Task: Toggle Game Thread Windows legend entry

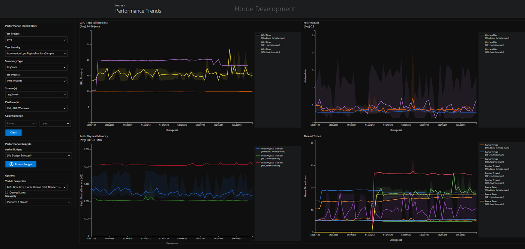Action: tap(494, 146)
